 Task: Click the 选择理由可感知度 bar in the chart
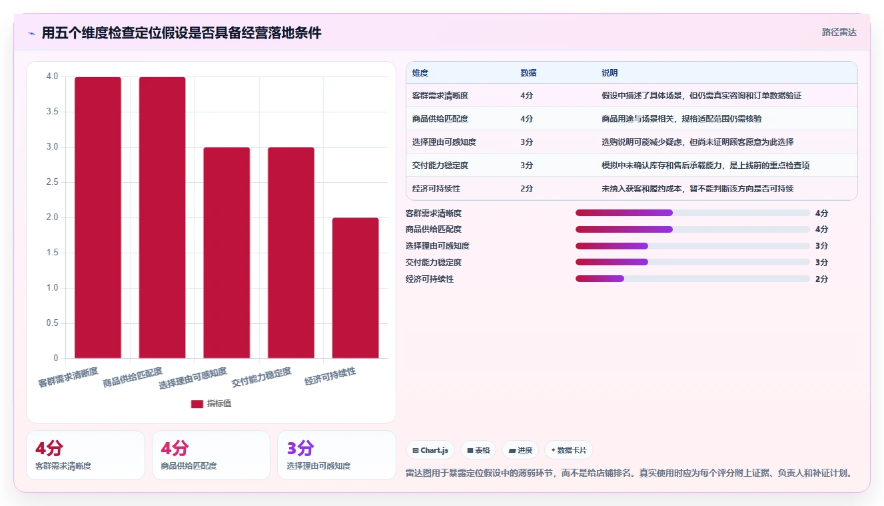tap(226, 253)
